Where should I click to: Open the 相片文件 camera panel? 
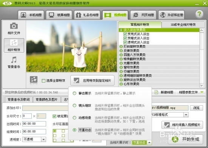[x=14, y=28]
